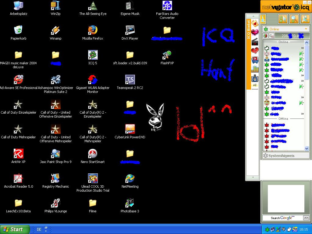
Task: Click the All link in ICQ Bietet
Action: pos(255,85)
